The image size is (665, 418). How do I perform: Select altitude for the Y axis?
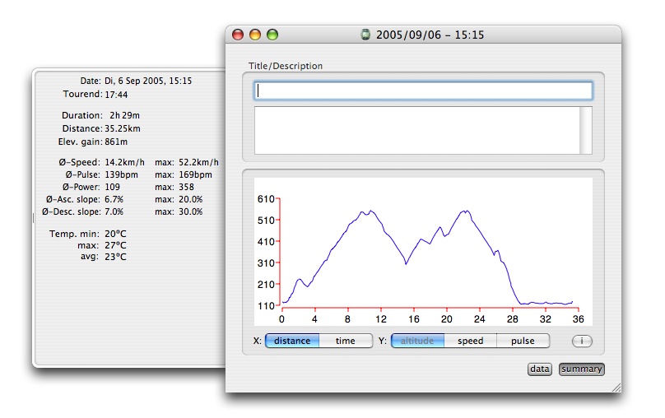[x=417, y=341]
